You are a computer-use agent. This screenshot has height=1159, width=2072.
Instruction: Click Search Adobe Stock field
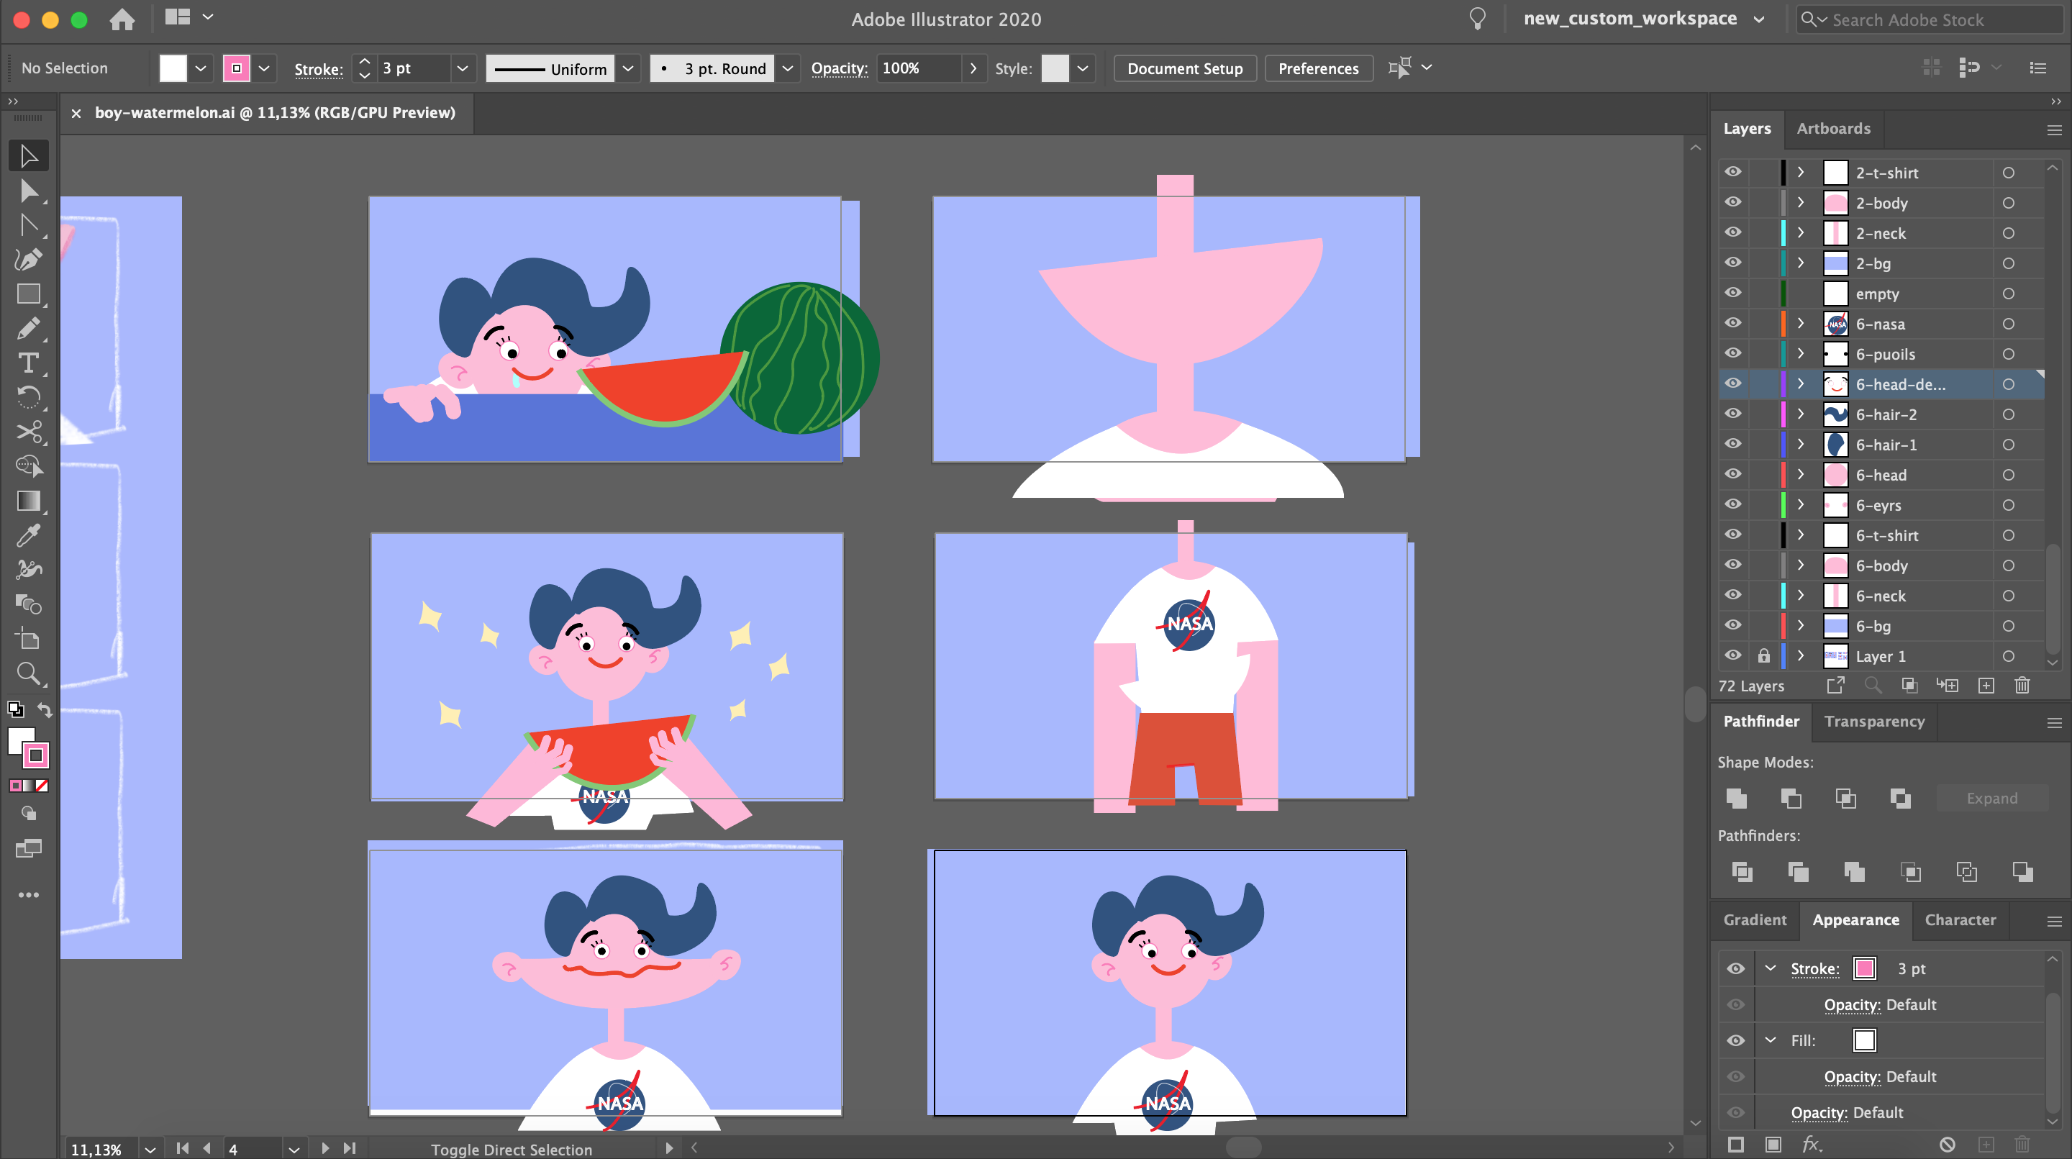[1930, 19]
